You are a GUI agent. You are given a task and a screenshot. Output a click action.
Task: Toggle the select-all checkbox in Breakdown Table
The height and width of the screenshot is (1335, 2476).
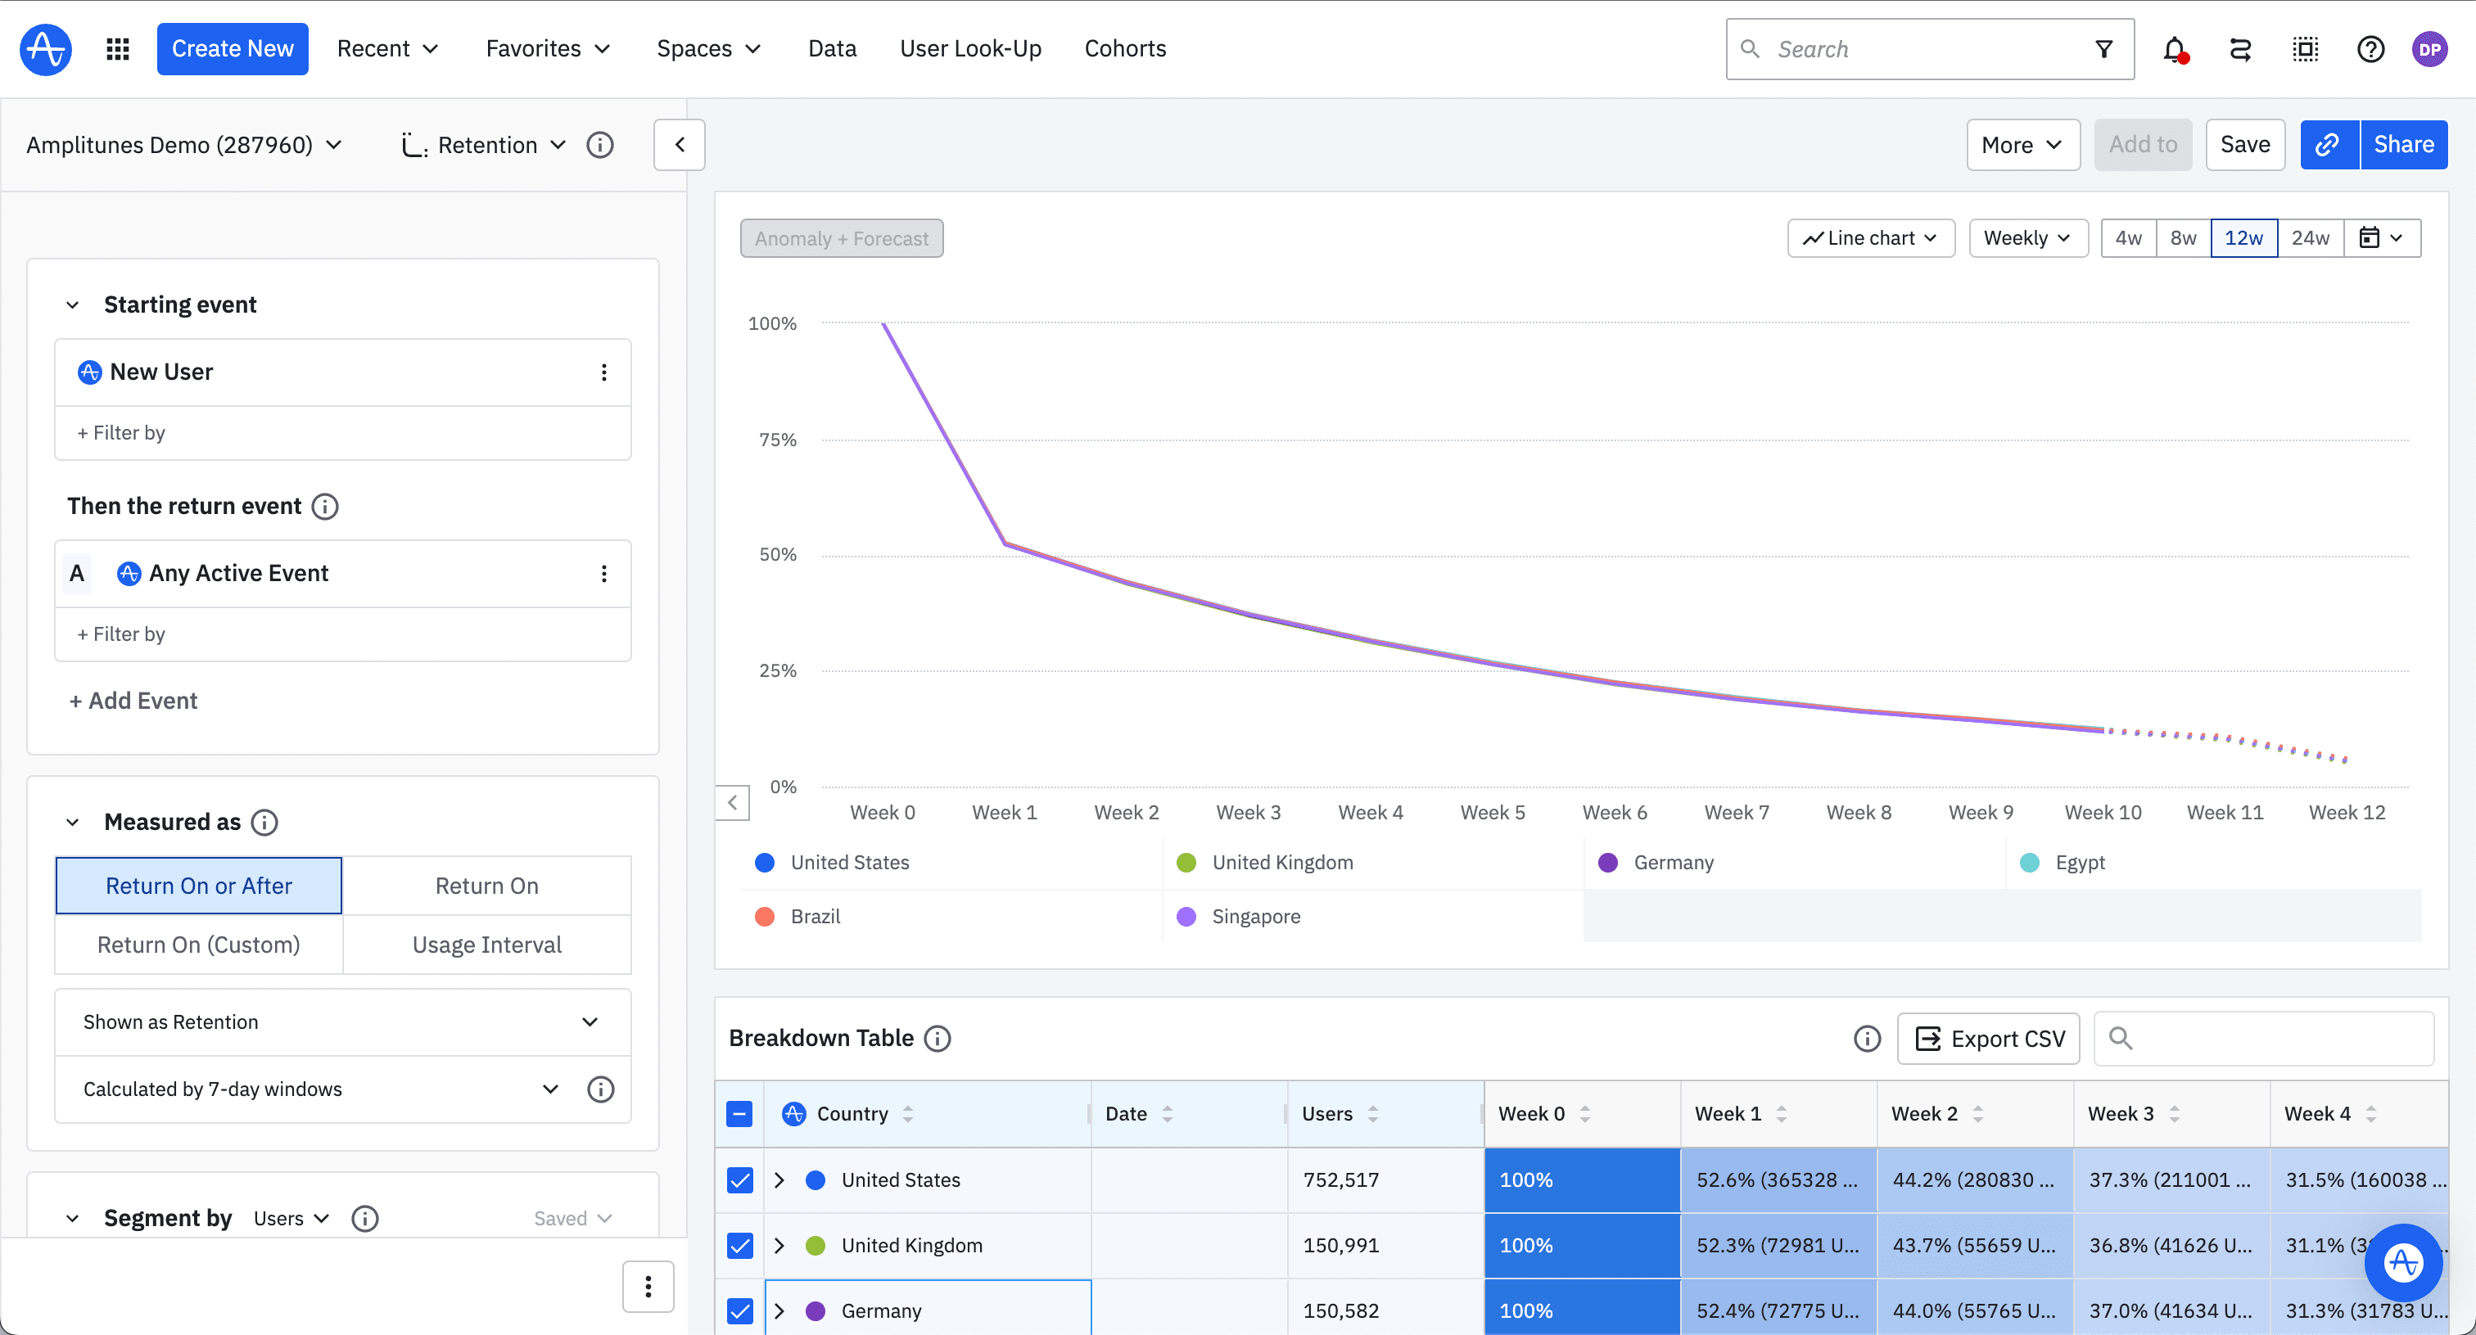(739, 1113)
